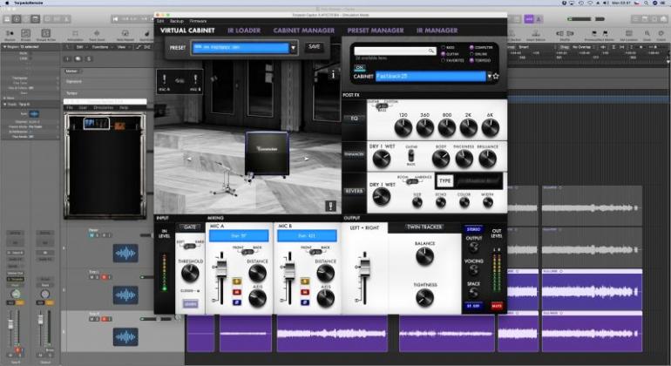Click the link icon between mic A and B

180,80
